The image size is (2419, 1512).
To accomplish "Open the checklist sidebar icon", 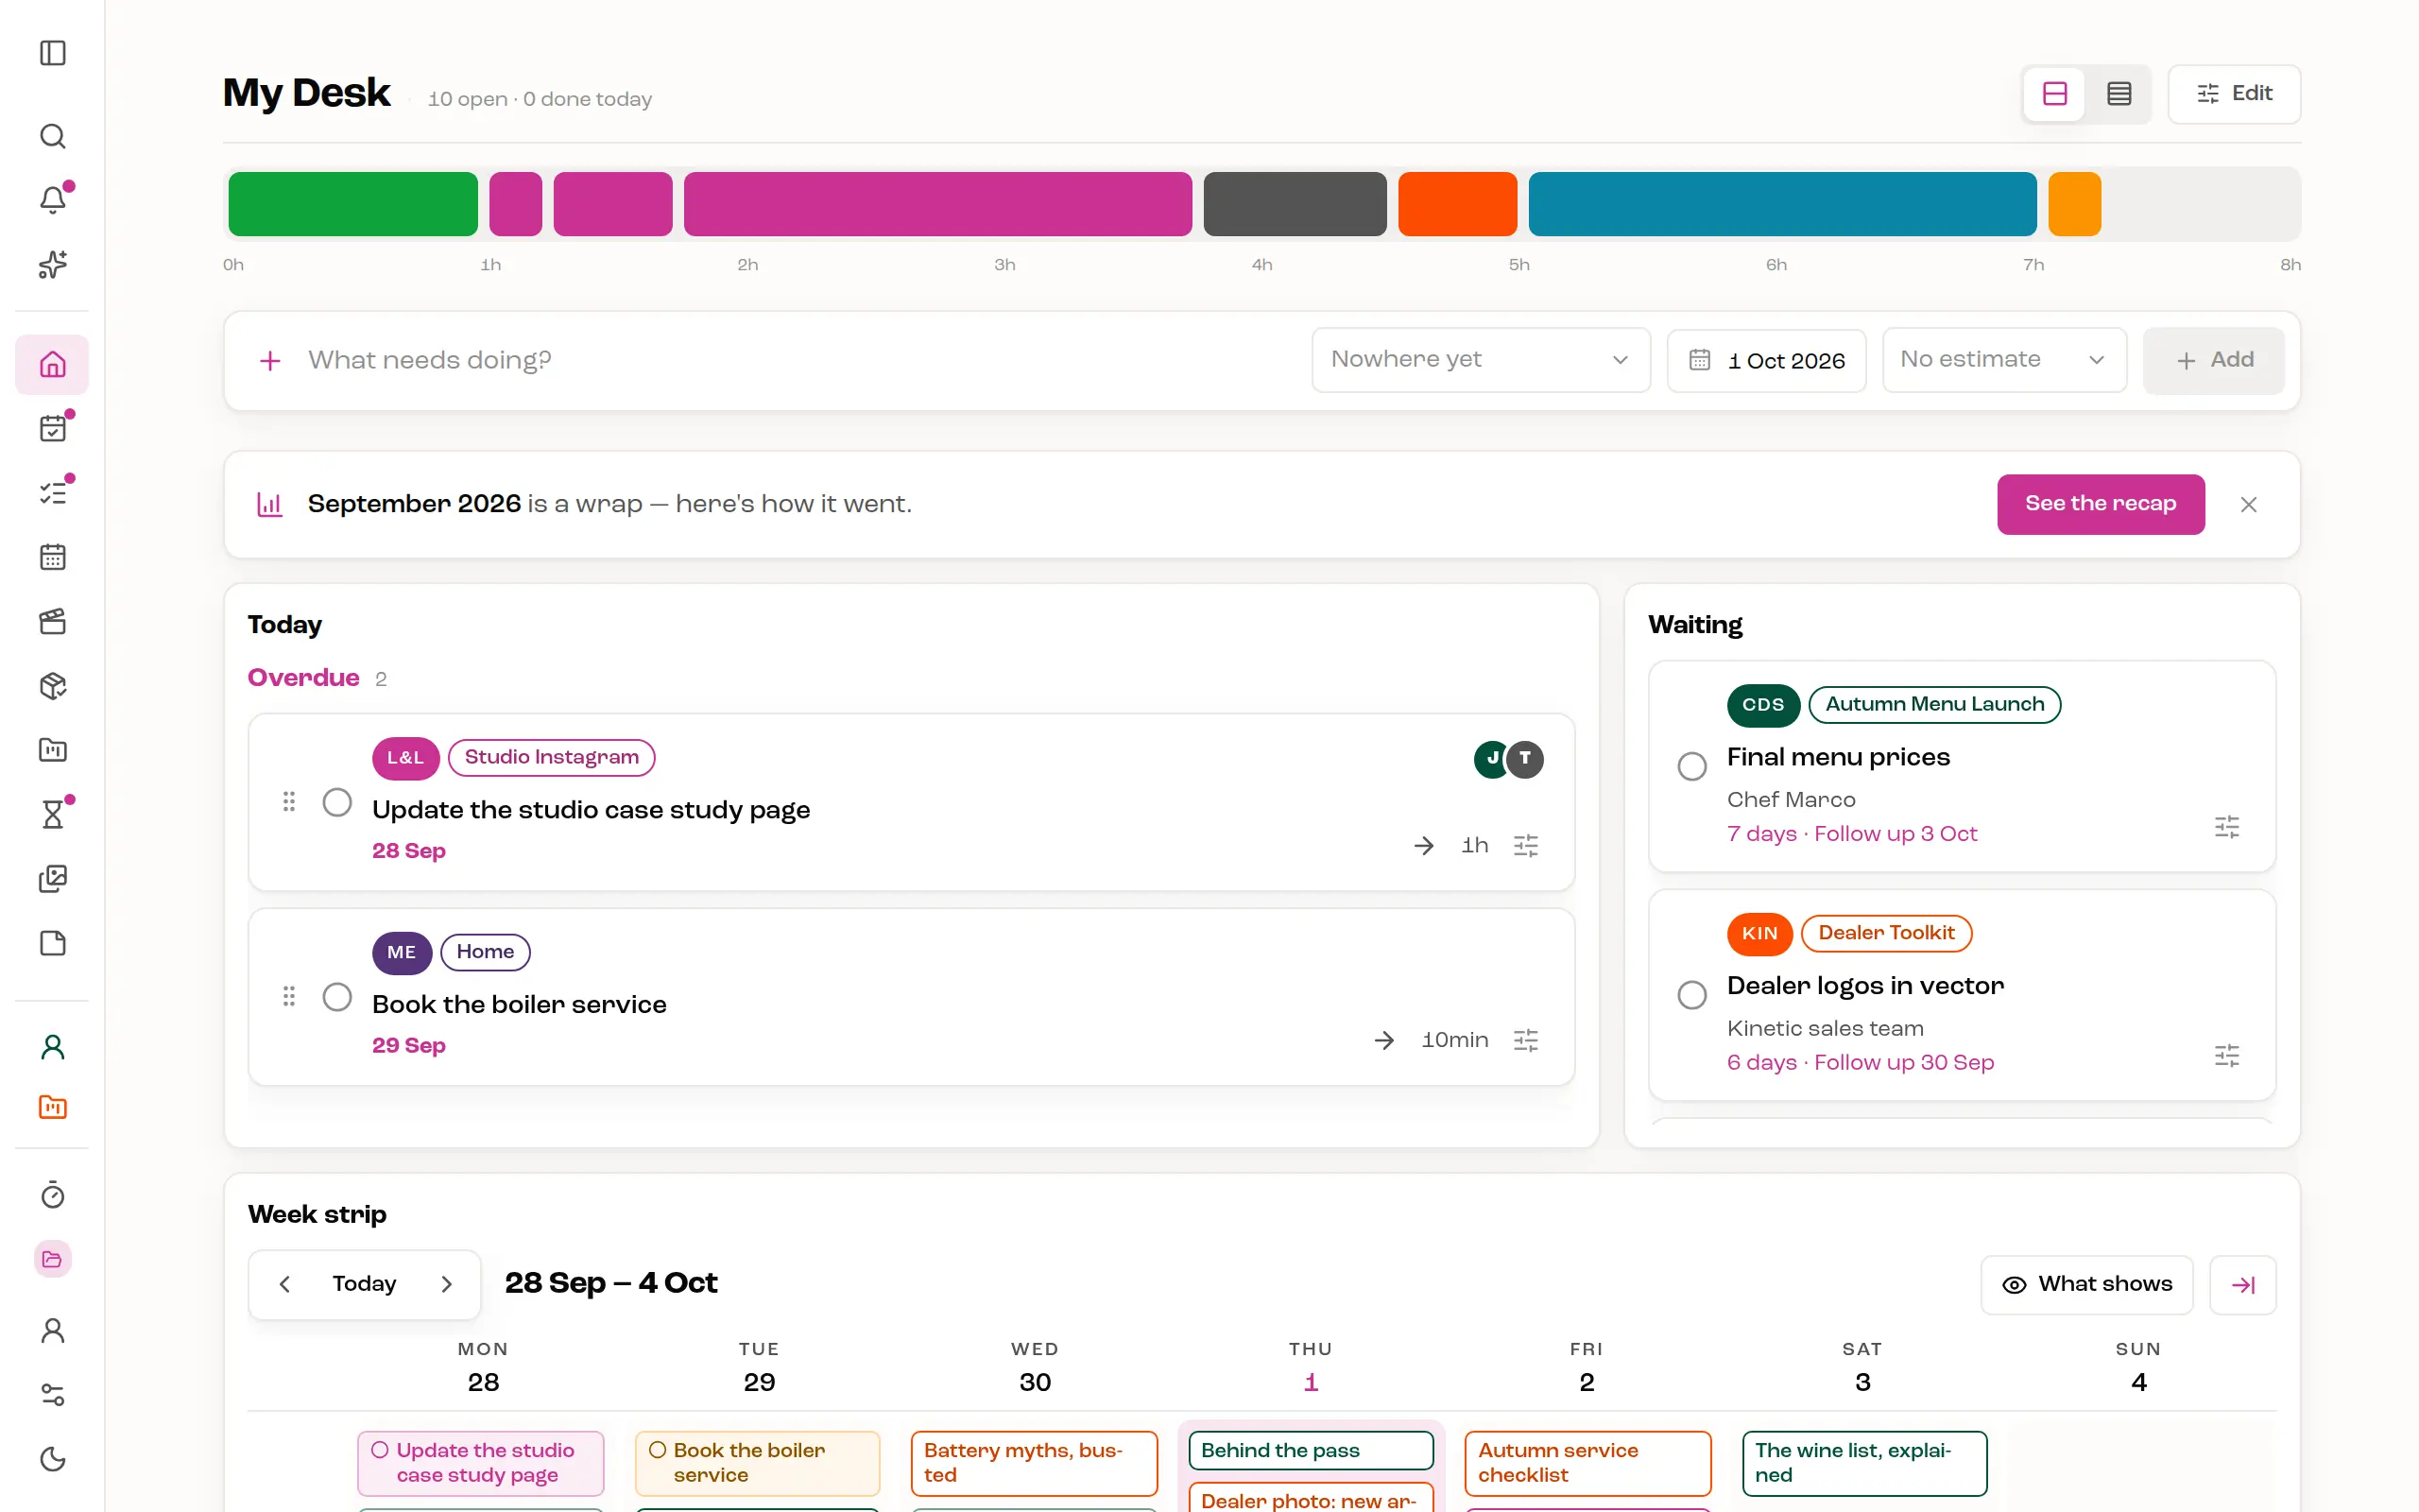I will [x=53, y=493].
